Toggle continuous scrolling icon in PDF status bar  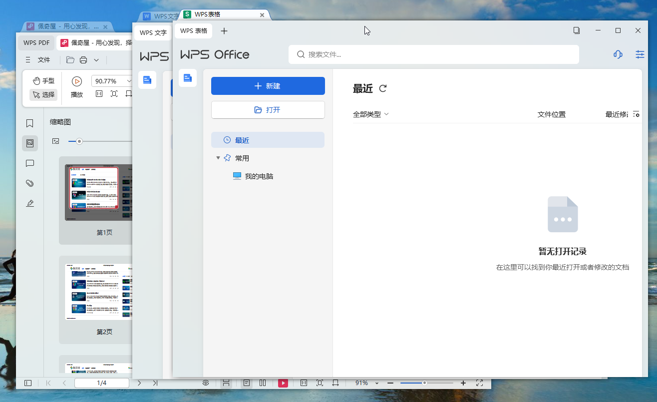coord(226,383)
